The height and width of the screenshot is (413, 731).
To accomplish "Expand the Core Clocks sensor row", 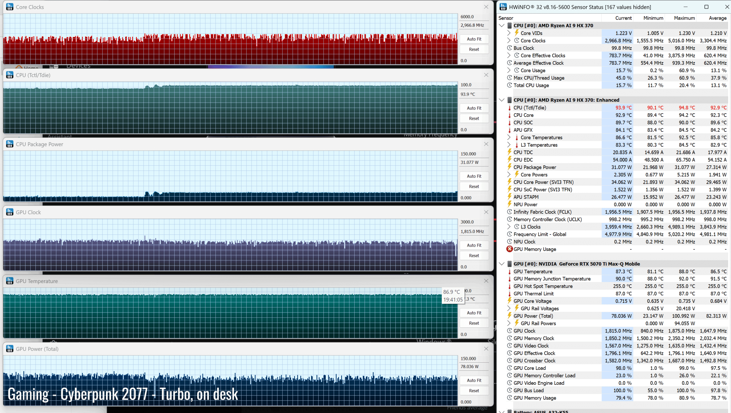I will pyautogui.click(x=509, y=41).
